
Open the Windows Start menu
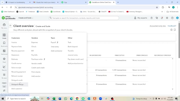[x=3, y=99]
